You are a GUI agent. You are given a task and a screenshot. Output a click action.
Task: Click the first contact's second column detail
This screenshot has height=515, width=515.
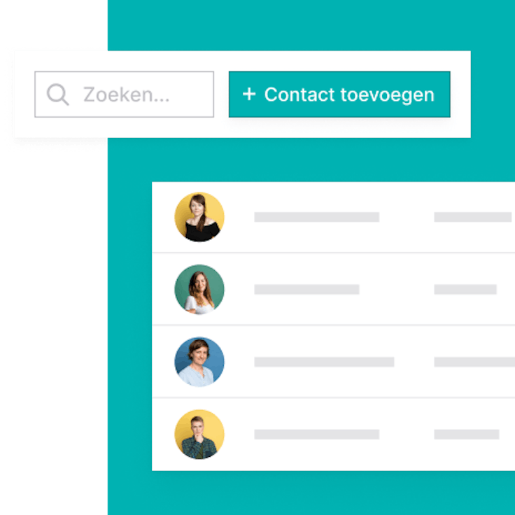point(472,217)
